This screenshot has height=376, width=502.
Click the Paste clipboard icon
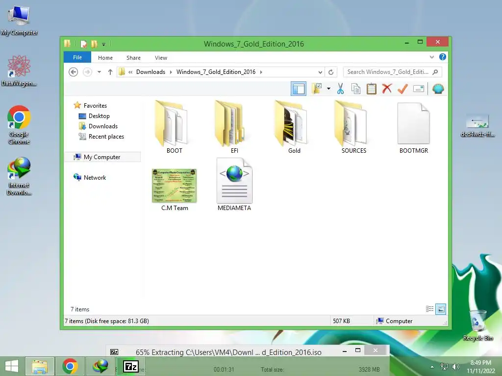pos(372,89)
